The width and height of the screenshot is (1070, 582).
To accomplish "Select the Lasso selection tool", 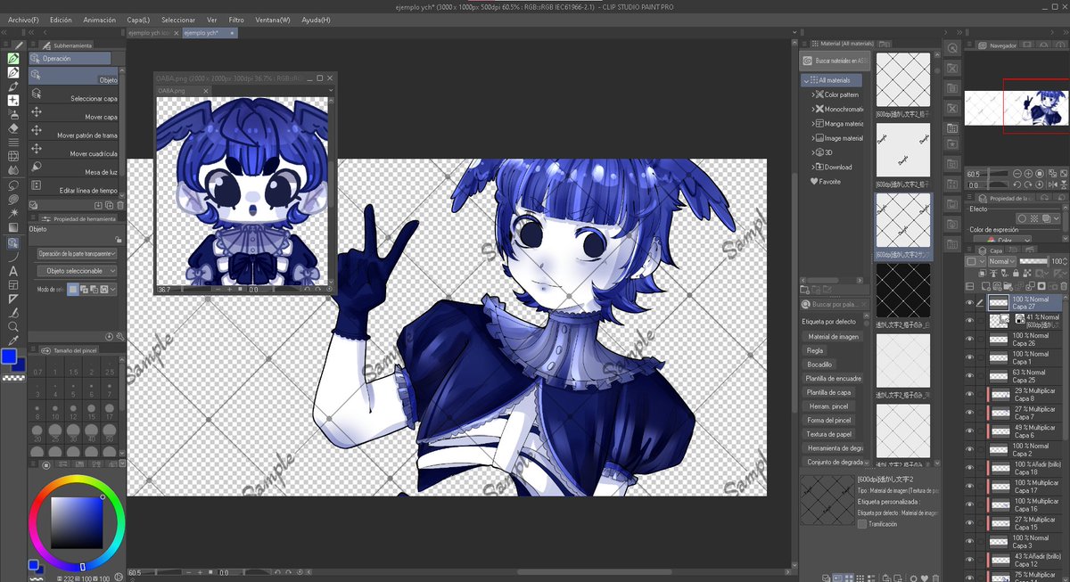I will (x=13, y=185).
